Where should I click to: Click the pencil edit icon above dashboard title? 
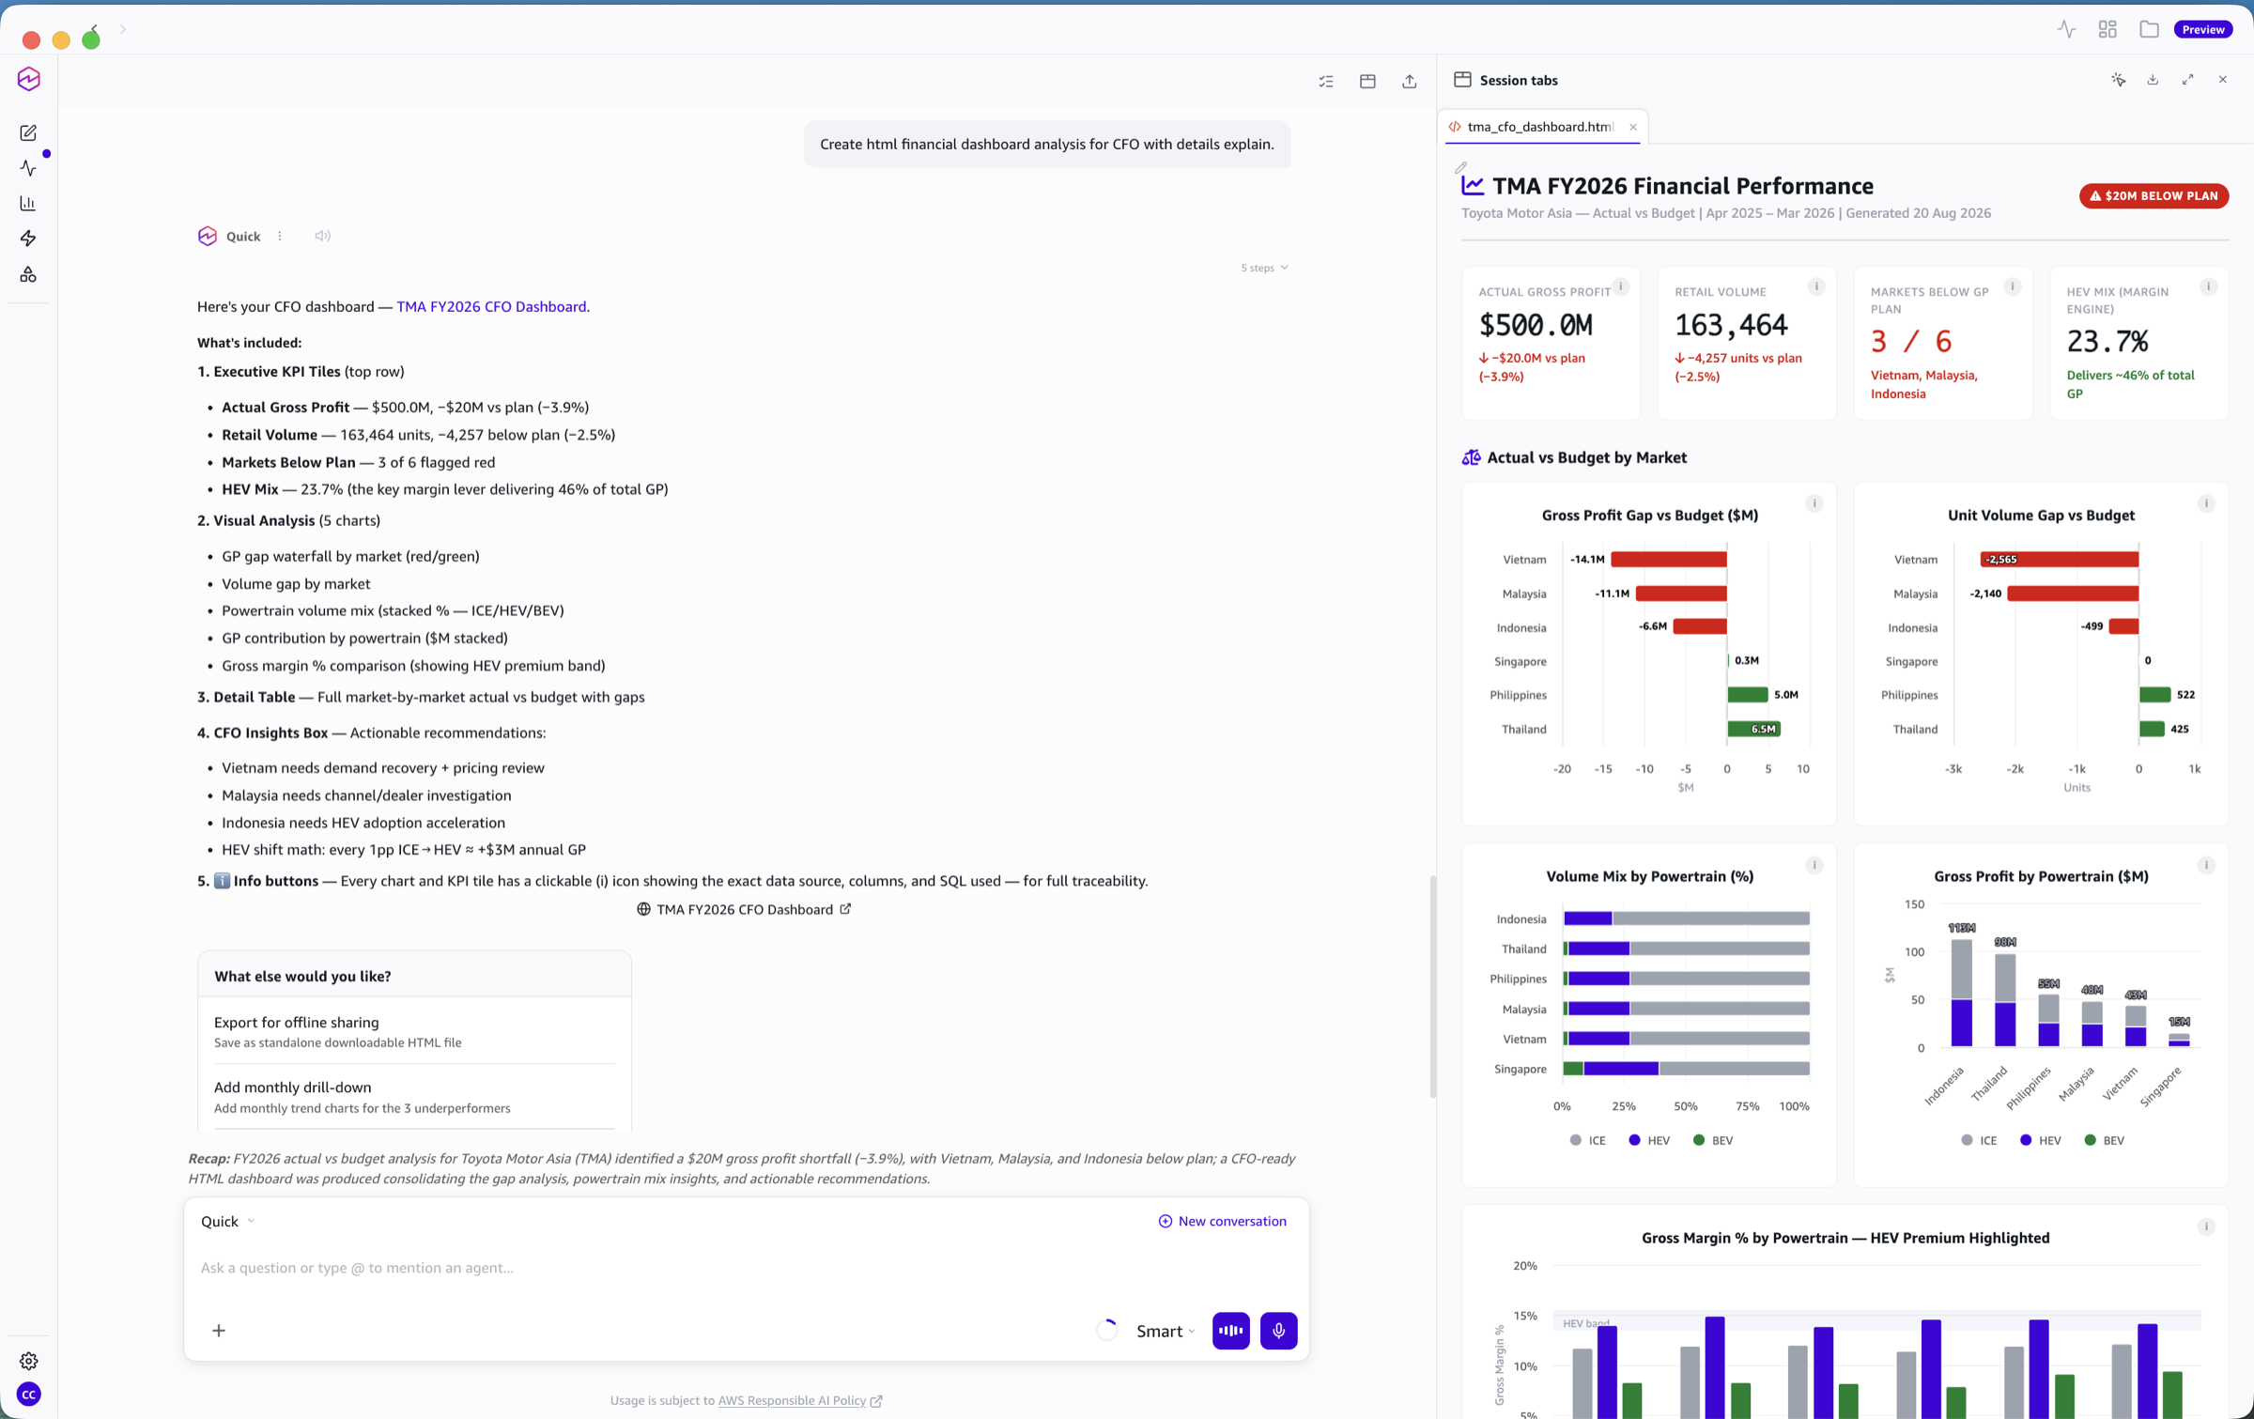1460,167
